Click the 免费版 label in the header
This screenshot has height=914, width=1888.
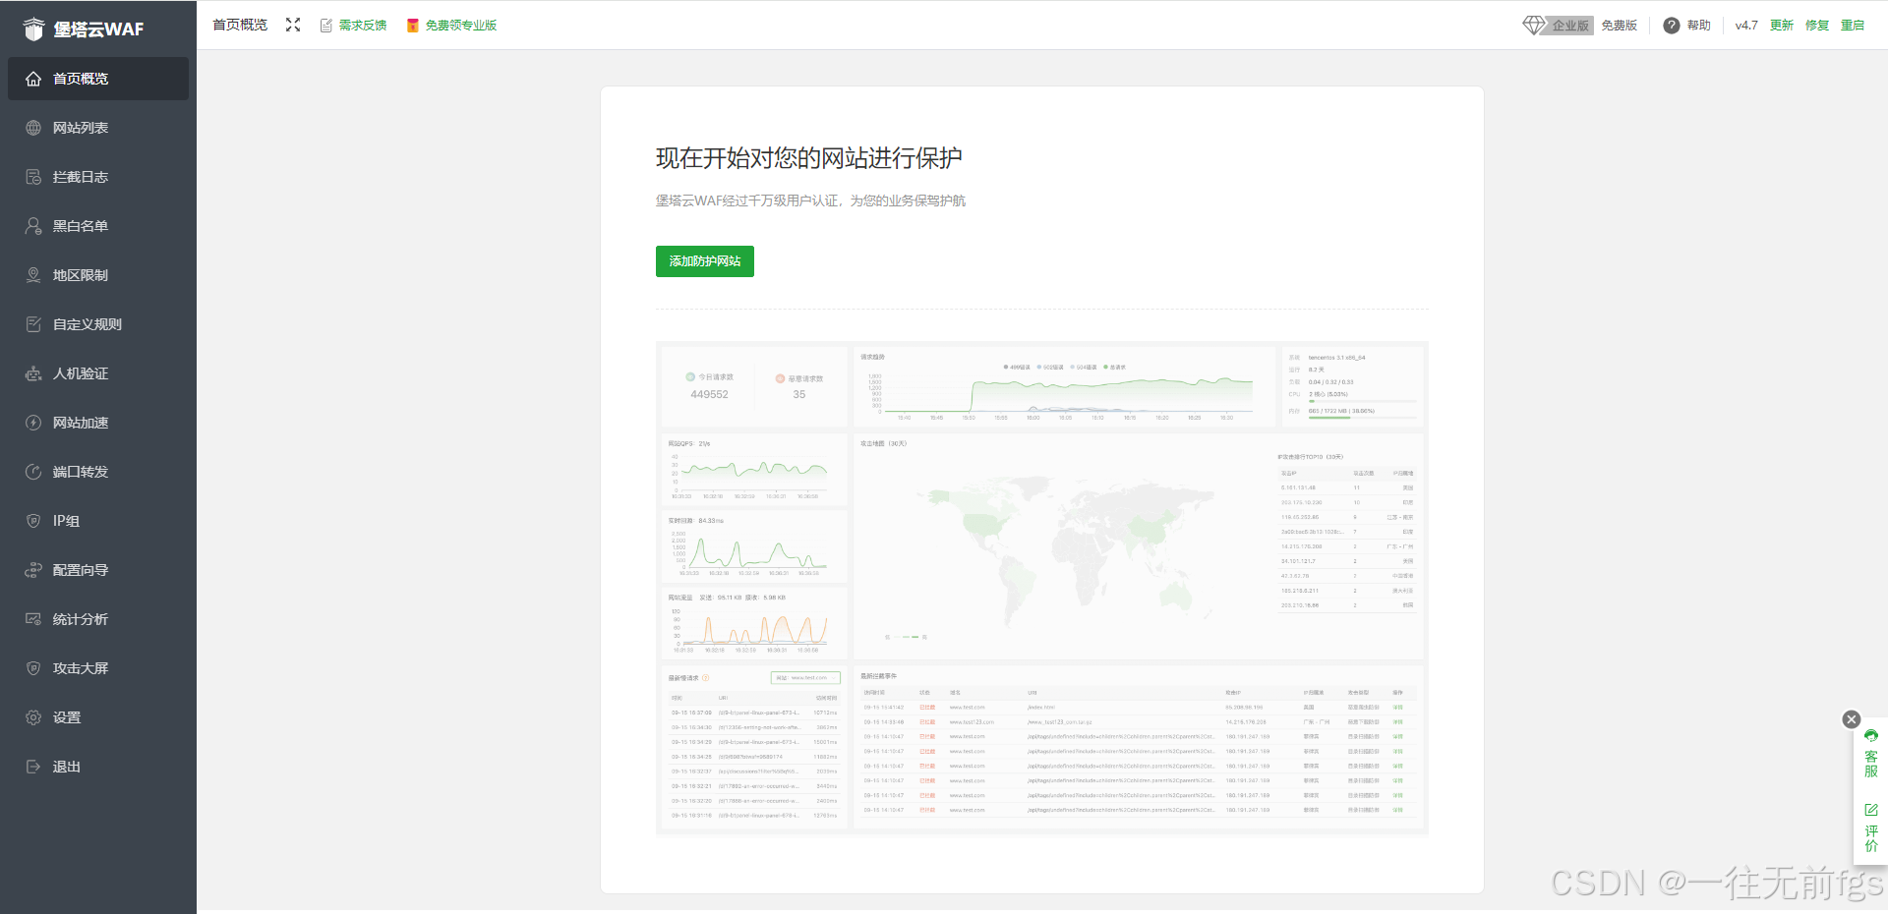pos(1619,26)
